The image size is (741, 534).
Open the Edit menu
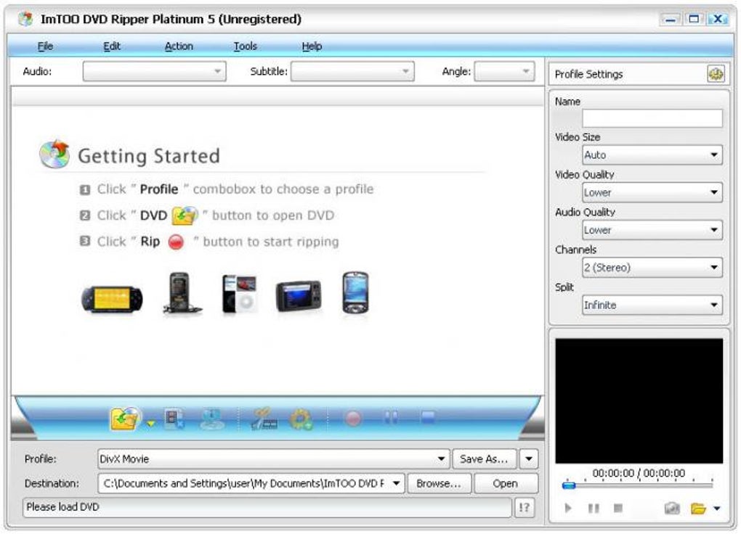pyautogui.click(x=112, y=46)
